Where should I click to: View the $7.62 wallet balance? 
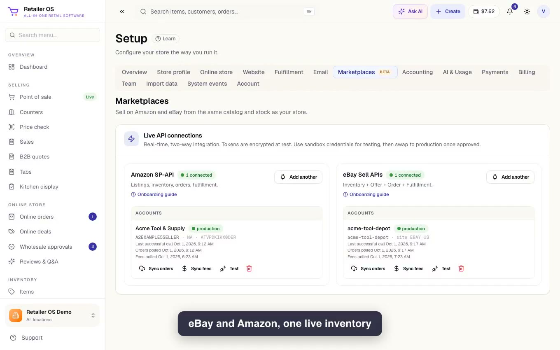484,12
